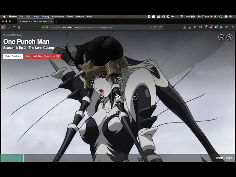Reload the AnimeLab page
Viewport: 236px width, 177px height.
[14, 27]
